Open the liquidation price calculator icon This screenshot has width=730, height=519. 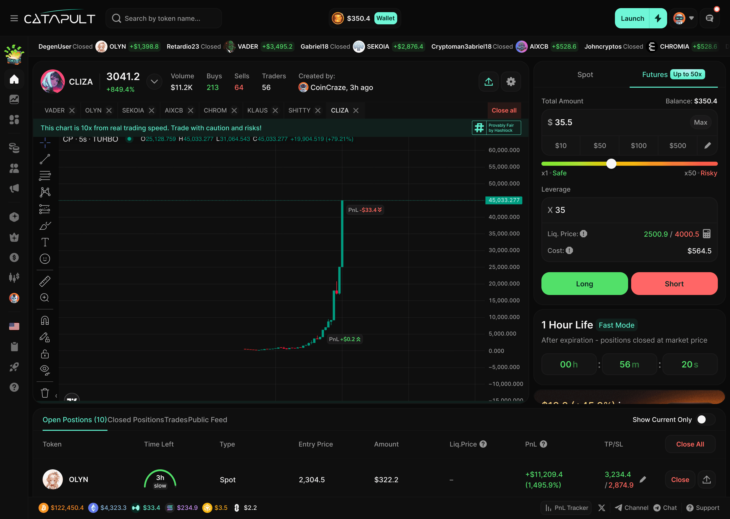[x=707, y=234]
